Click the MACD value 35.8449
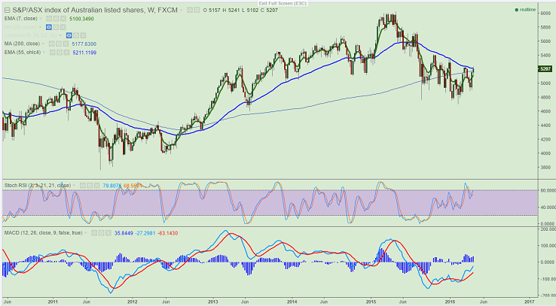Image resolution: width=556 pixels, height=306 pixels. coord(124,233)
